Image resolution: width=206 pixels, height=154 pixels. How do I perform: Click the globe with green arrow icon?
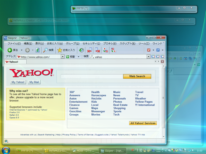click(81, 50)
